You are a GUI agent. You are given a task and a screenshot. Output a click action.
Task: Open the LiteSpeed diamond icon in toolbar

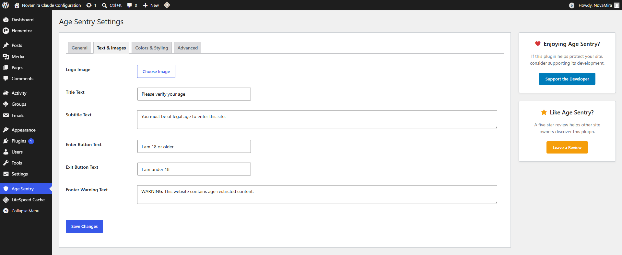[167, 5]
